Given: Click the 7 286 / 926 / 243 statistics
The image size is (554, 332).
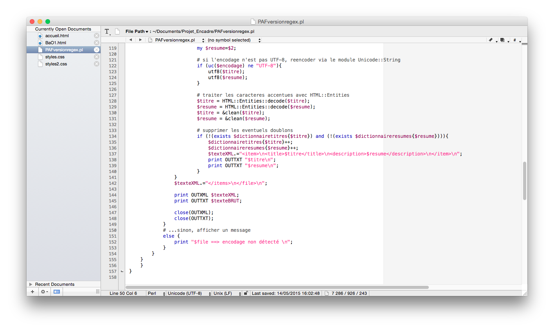Looking at the screenshot, I should pos(349,293).
